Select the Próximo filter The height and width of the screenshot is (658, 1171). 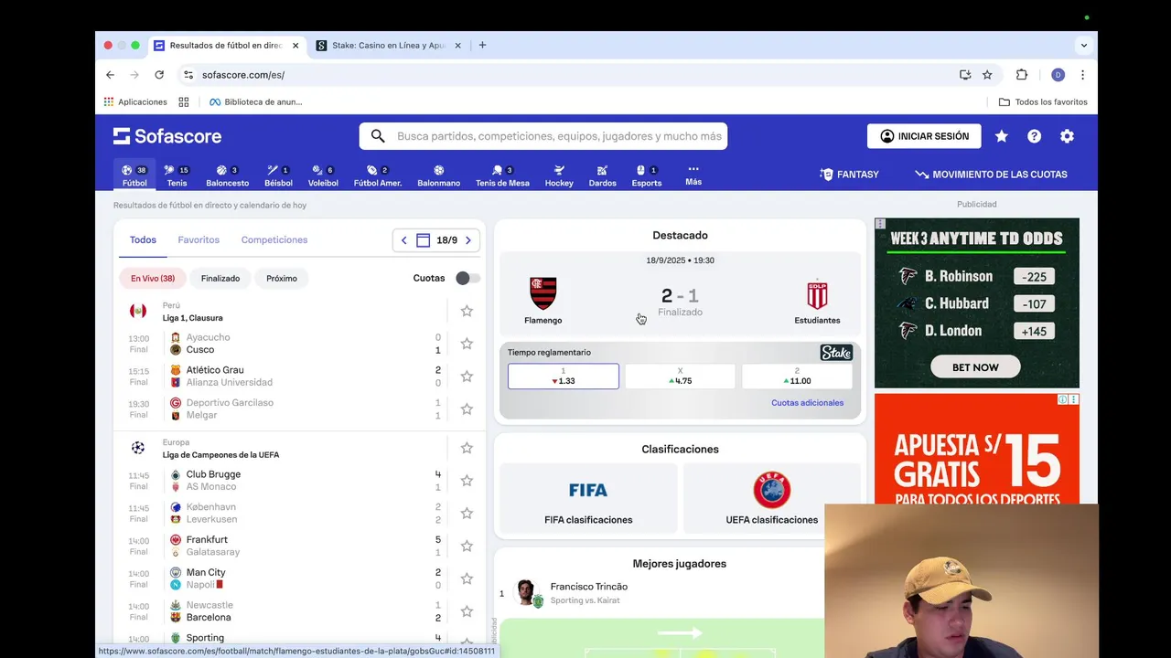pyautogui.click(x=282, y=278)
